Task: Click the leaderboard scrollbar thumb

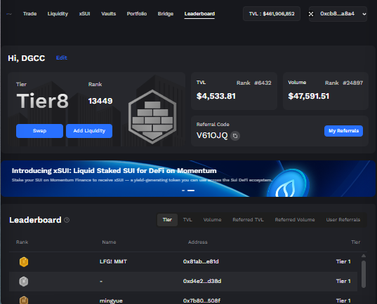Action: tap(364, 275)
